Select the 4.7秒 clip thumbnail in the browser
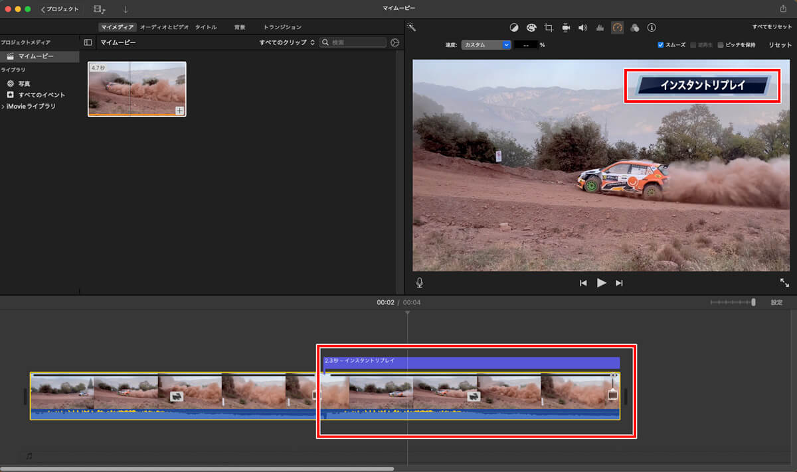 pyautogui.click(x=137, y=89)
